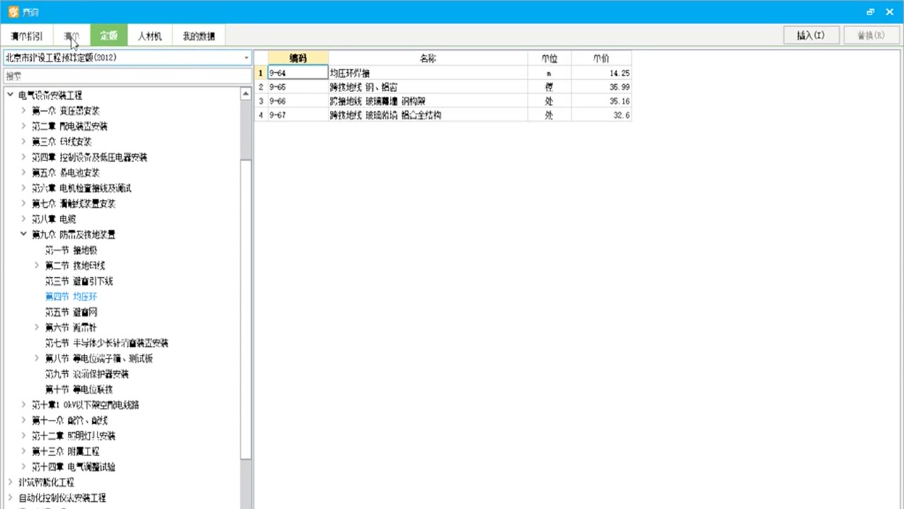Open the 北京市建设工程预算定额(2012) dropdown
Viewport: 904px width, 509px height.
[127, 58]
